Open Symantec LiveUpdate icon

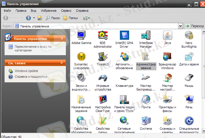81,57
